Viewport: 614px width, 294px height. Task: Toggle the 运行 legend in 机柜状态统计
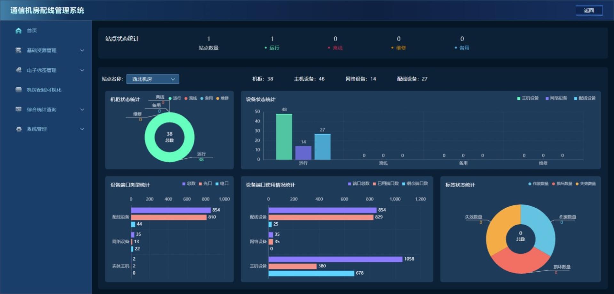pos(175,98)
